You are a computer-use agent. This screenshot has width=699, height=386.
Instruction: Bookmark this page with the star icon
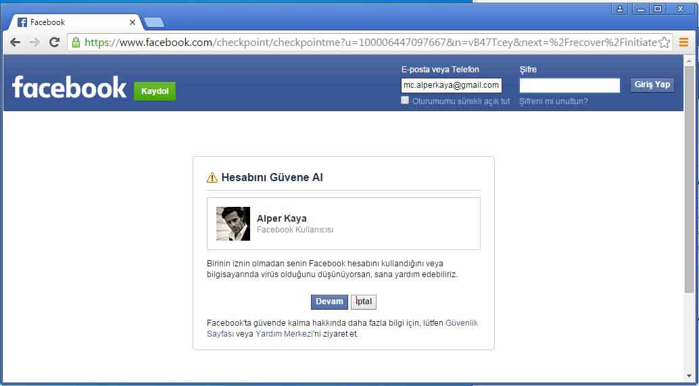point(665,43)
